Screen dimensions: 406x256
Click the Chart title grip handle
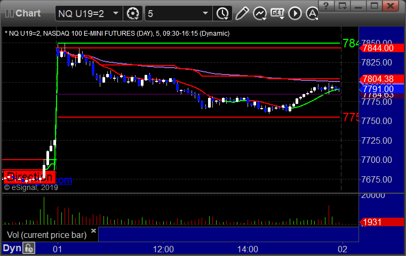(x=10, y=13)
